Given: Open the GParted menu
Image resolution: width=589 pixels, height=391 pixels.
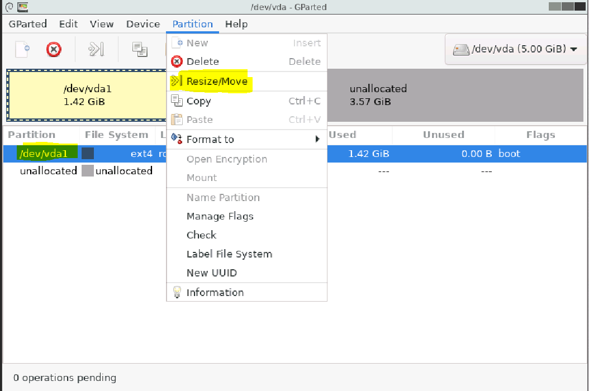Looking at the screenshot, I should 28,24.
